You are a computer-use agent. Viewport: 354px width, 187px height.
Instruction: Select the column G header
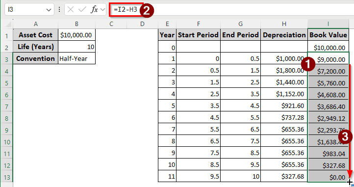click(x=240, y=24)
